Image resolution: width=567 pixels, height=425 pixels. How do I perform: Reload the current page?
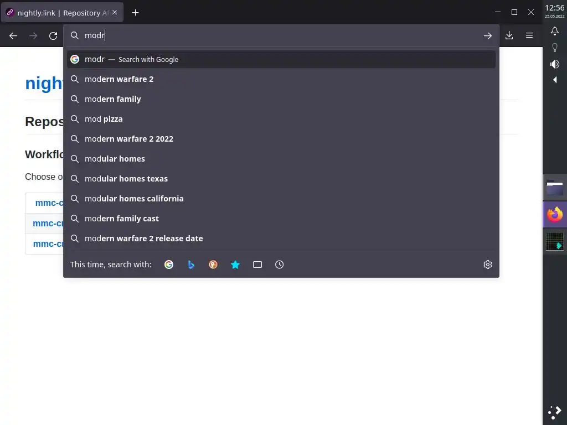click(x=53, y=36)
